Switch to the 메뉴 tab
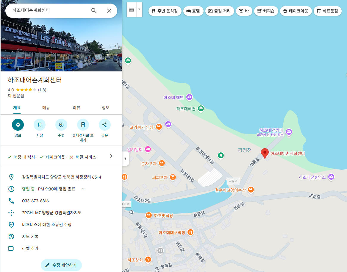The height and width of the screenshot is (272, 347). (x=46, y=108)
